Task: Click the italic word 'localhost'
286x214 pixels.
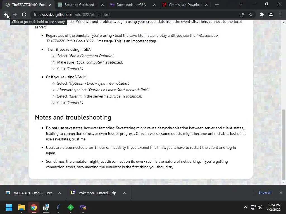Action: (x=134, y=96)
